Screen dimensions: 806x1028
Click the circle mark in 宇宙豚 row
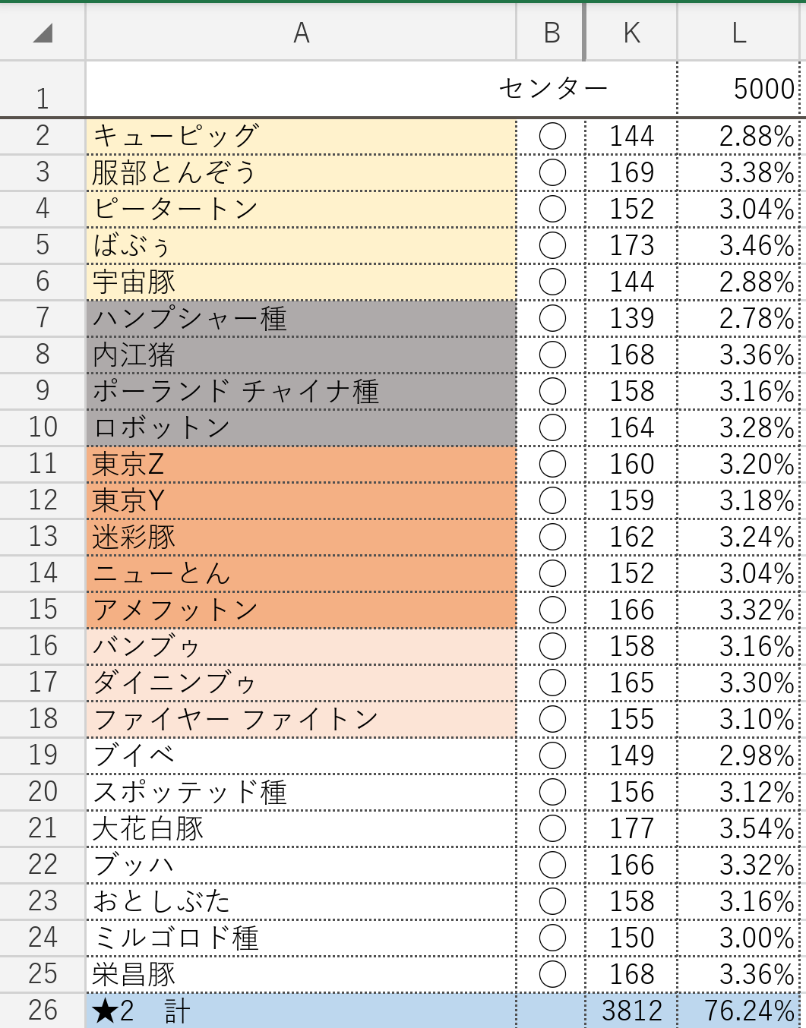552,282
